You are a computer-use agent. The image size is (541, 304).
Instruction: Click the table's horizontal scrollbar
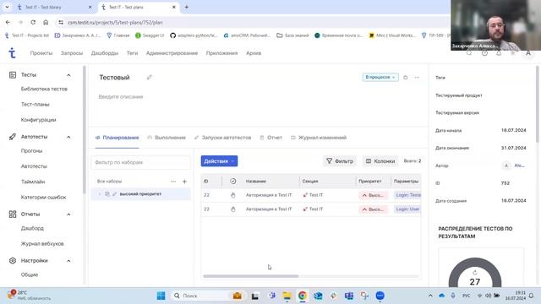(x=251, y=276)
